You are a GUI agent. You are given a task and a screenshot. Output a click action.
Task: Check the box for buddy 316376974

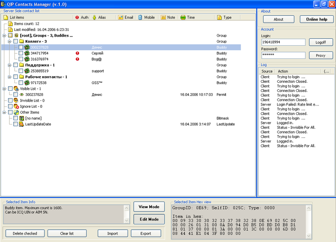pyautogui.click(x=21, y=59)
